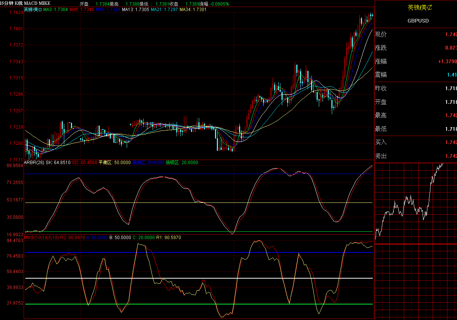Click the 卖出 sell price row
The width and height of the screenshot is (457, 320).
point(416,156)
